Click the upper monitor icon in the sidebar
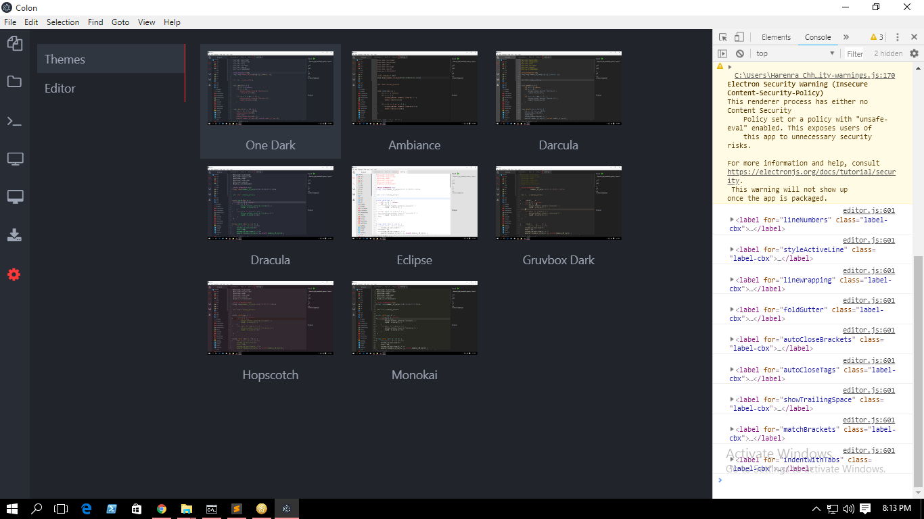The width and height of the screenshot is (924, 519). tap(15, 159)
